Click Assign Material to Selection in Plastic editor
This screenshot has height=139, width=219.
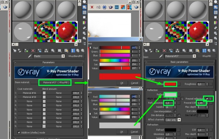(26, 51)
